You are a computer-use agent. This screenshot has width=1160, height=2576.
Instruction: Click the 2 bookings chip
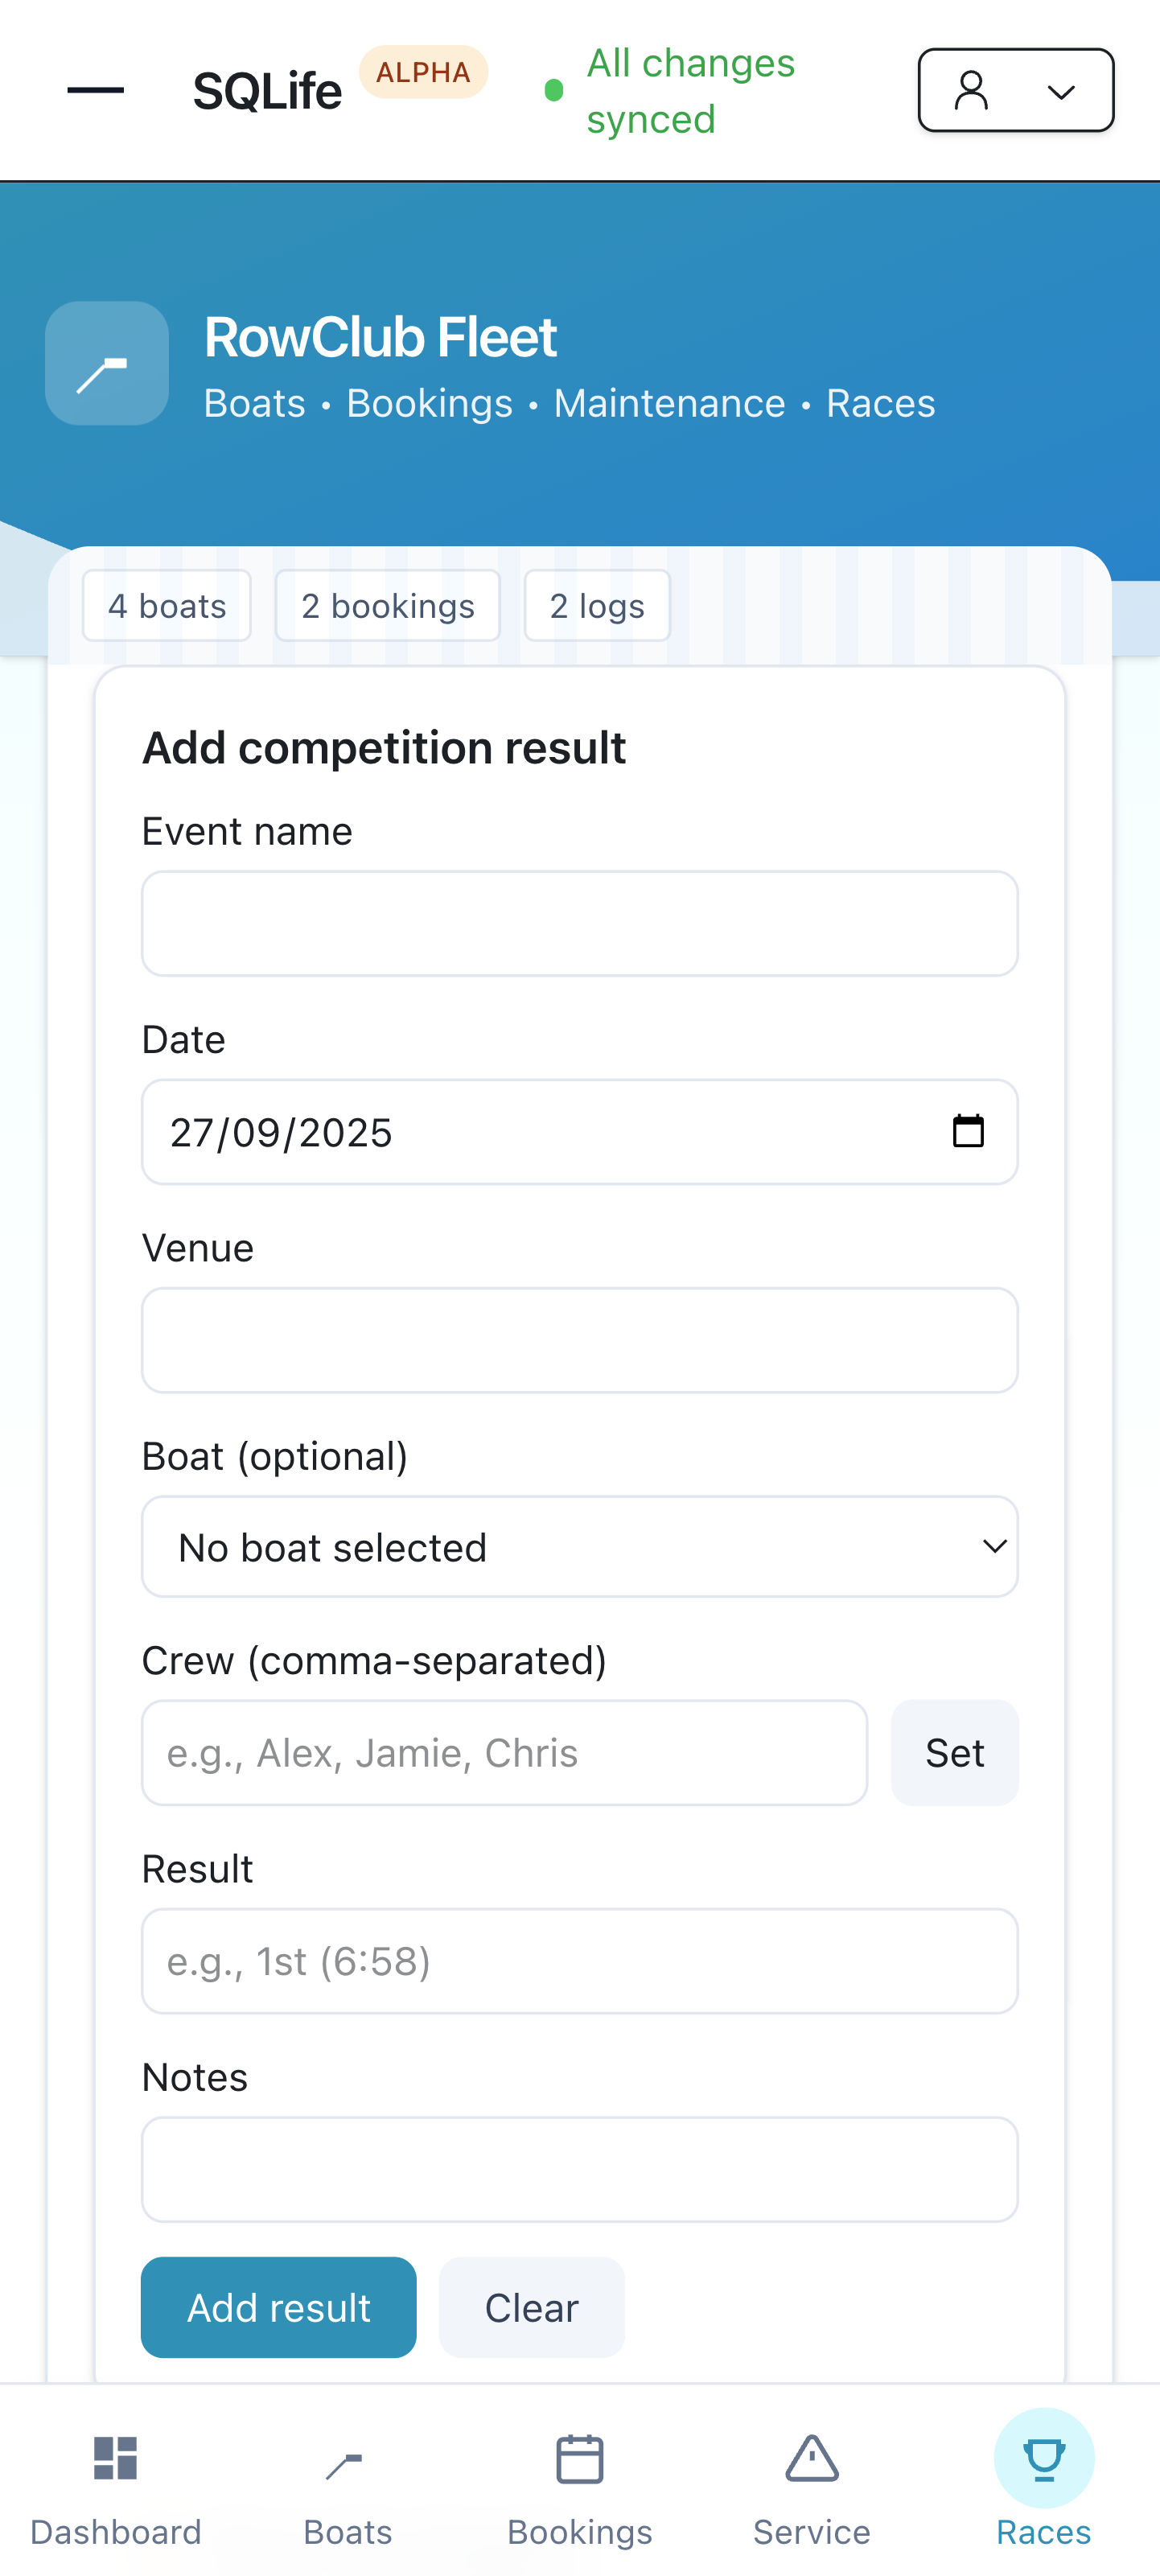point(388,606)
